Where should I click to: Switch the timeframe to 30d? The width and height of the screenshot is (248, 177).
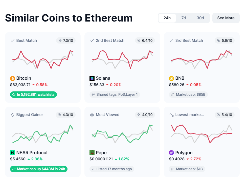[x=200, y=18]
